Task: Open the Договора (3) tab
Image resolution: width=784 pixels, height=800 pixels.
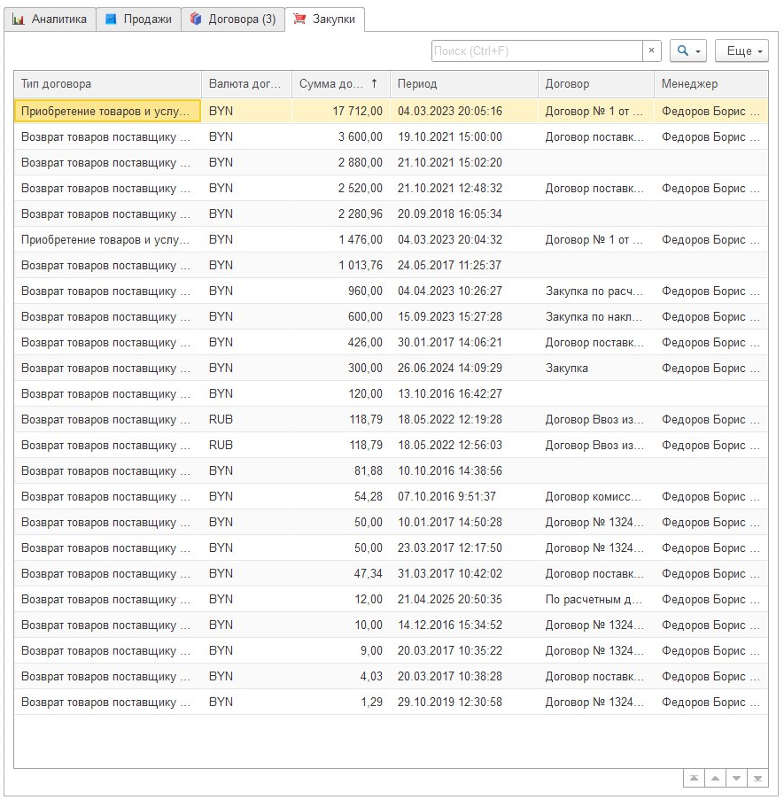Action: coord(233,19)
